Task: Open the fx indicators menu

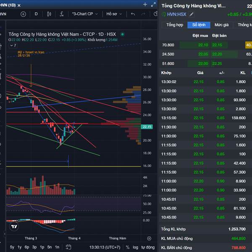Action: tap(62, 14)
